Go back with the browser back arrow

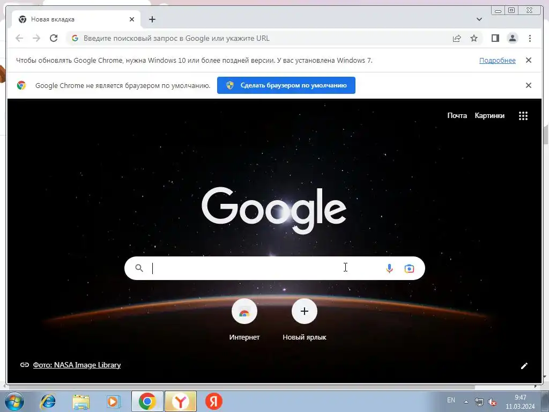19,38
